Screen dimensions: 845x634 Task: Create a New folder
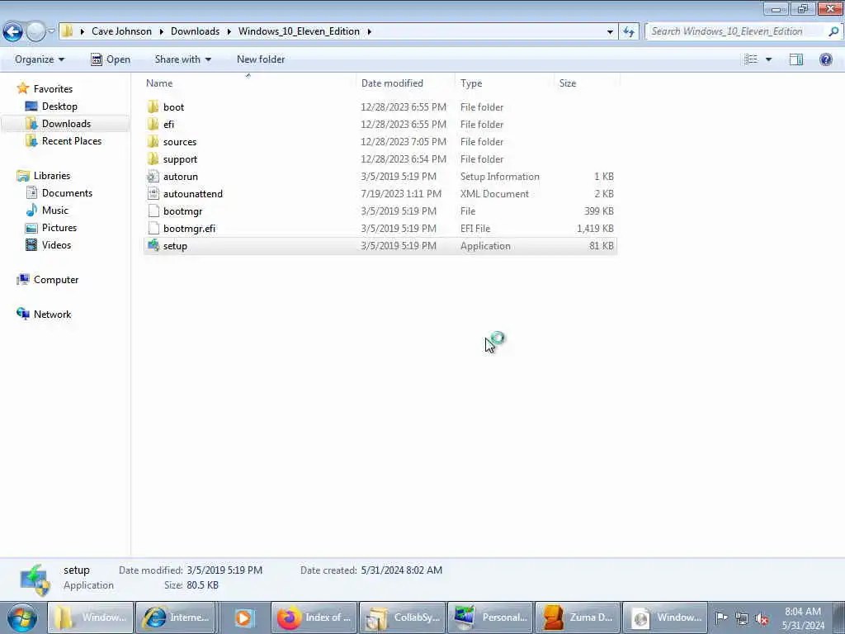point(261,59)
